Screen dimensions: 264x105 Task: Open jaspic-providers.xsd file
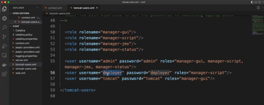point(27,52)
